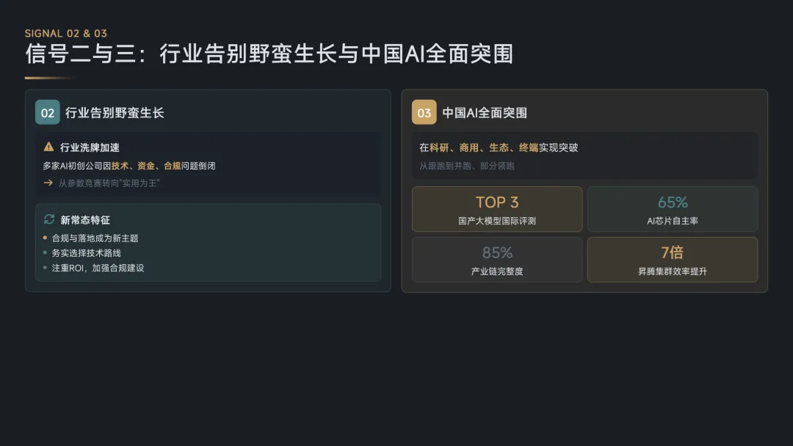793x446 pixels.
Task: Click the refresh cycle icon beside 新常态特征
Action: 49,219
